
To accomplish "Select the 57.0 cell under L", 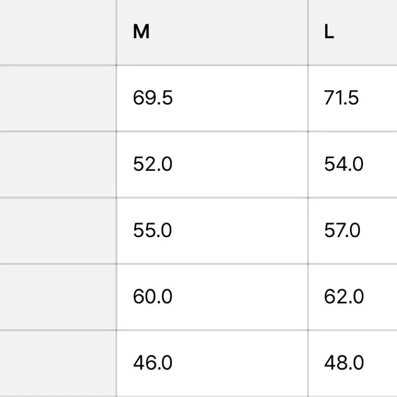I will click(x=343, y=231).
